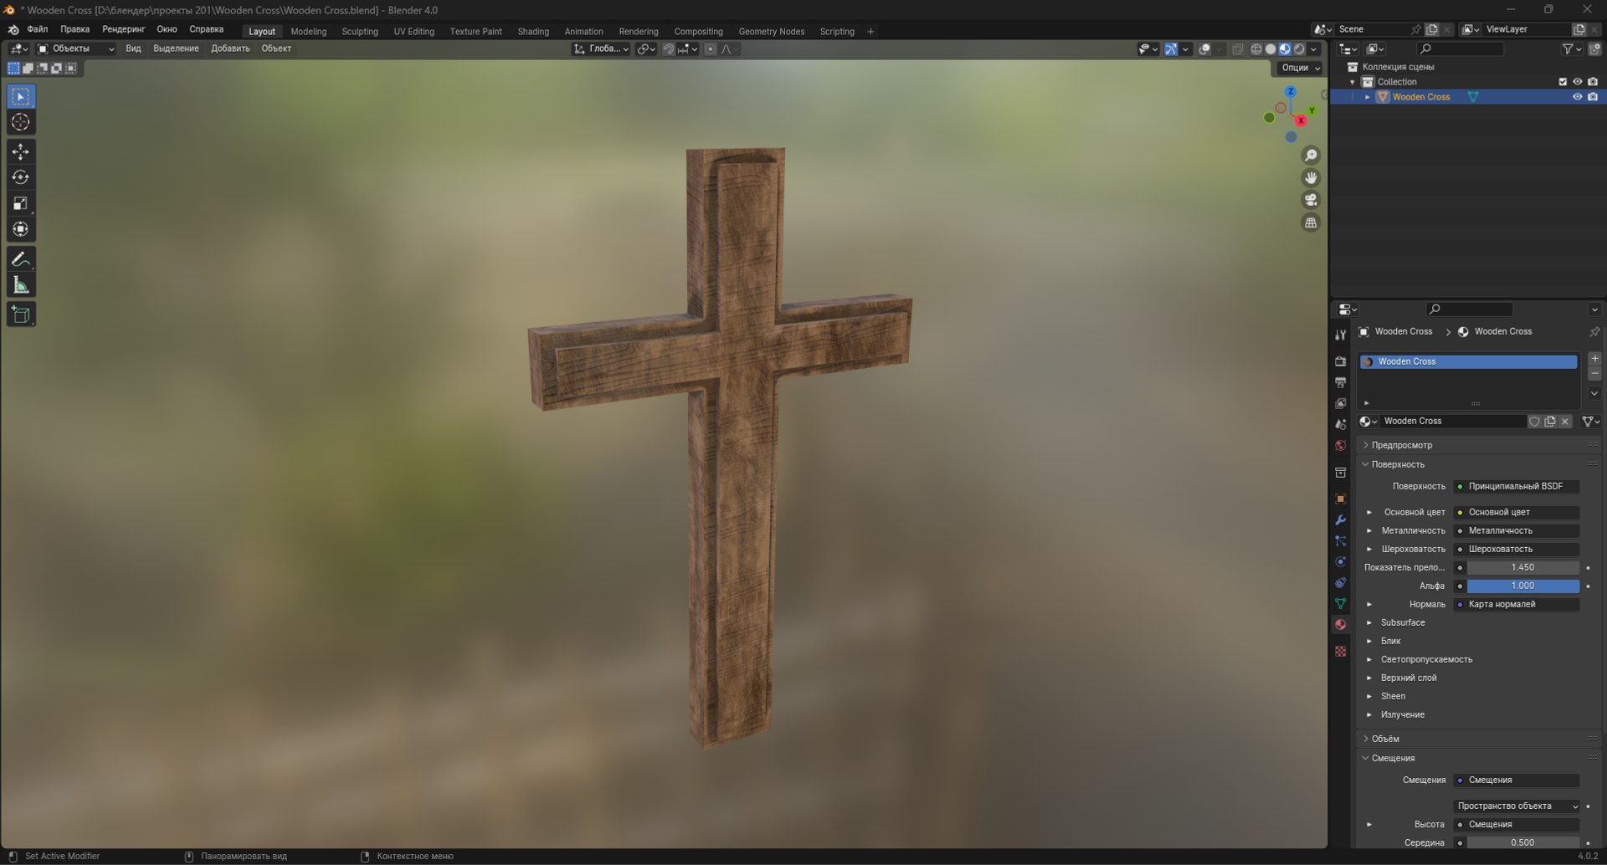Switch to Rendered viewport shading

coord(1299,49)
